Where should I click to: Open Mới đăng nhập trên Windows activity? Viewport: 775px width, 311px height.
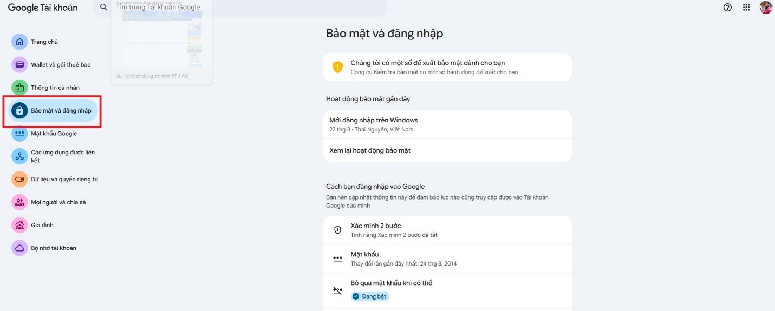point(447,124)
